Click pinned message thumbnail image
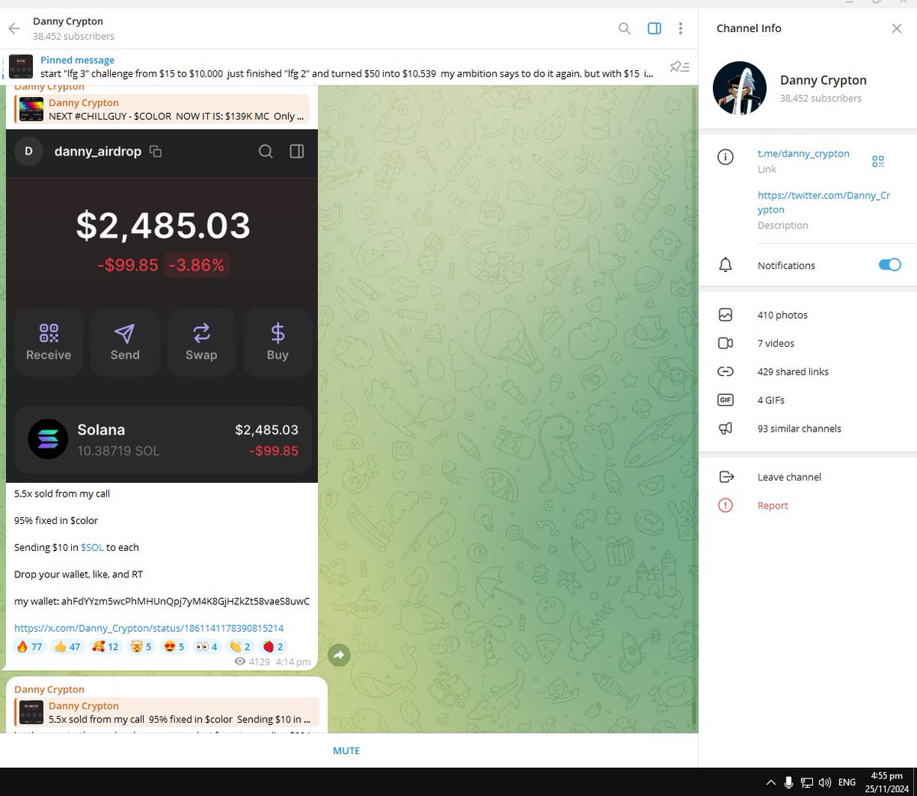Image resolution: width=917 pixels, height=796 pixels. pos(21,66)
